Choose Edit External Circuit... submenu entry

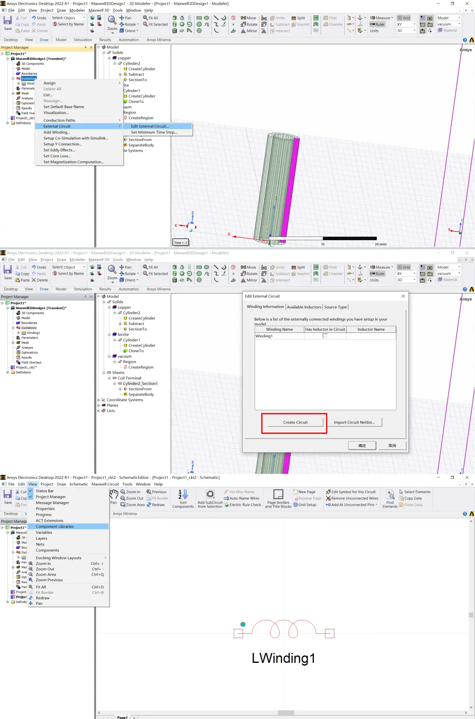click(157, 126)
